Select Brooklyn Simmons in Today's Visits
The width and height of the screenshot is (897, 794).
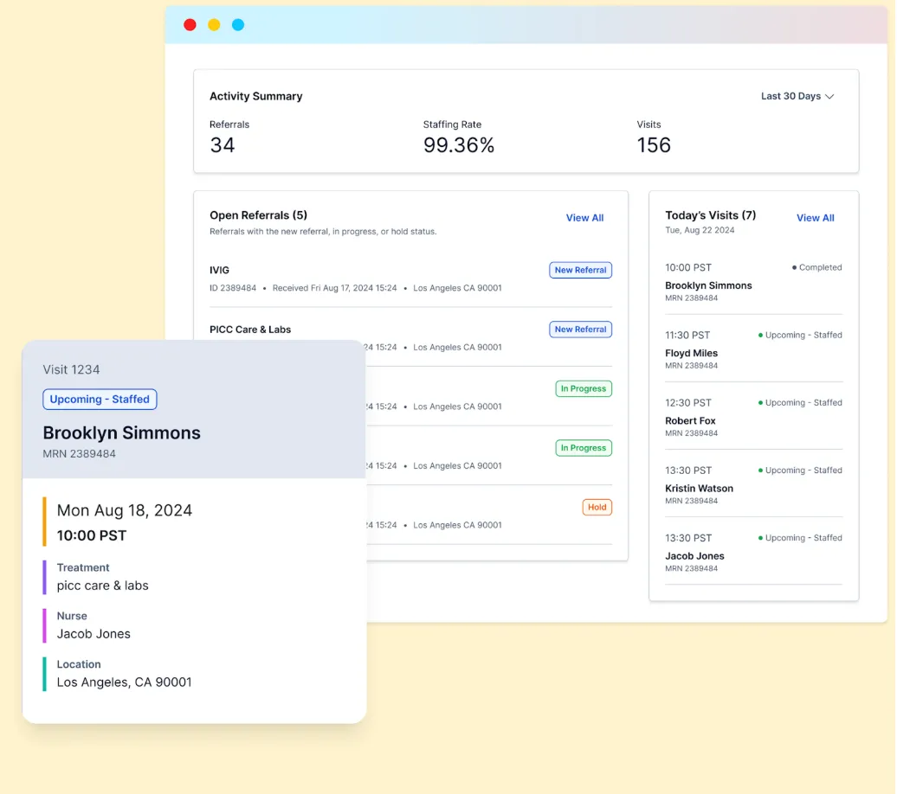pyautogui.click(x=707, y=285)
